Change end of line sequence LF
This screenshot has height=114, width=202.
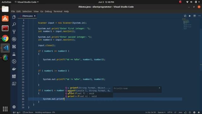pos(175,112)
